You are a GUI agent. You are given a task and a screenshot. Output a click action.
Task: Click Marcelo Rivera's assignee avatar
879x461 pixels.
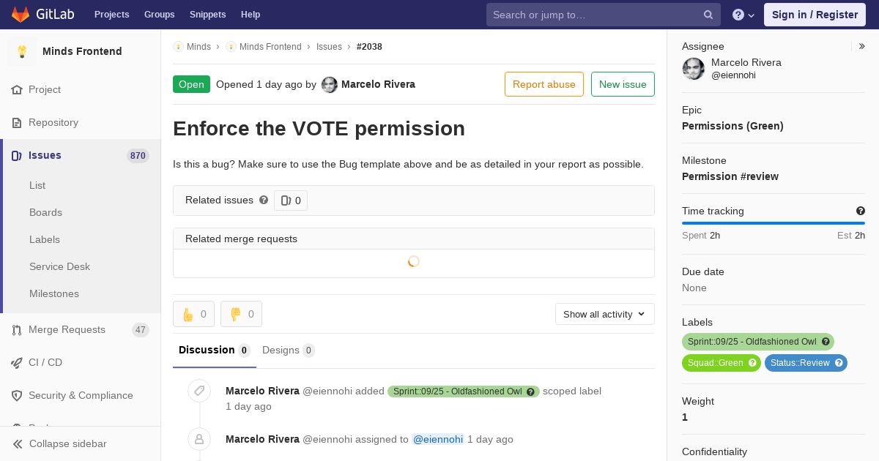[694, 69]
